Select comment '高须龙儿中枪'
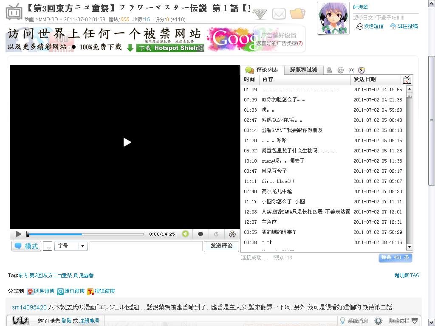The height and width of the screenshot is (326, 435). point(323,191)
